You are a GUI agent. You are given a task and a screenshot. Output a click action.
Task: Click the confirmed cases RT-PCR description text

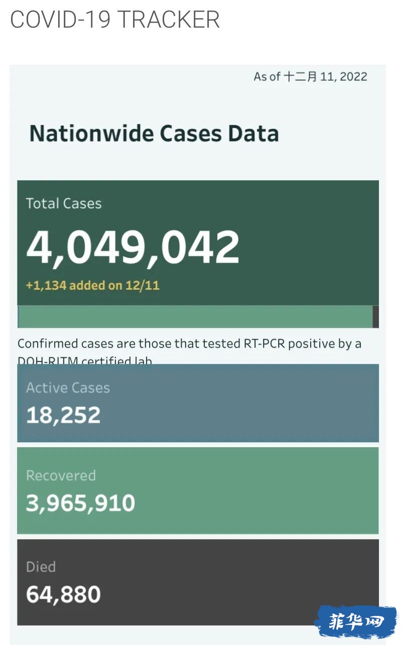[190, 350]
